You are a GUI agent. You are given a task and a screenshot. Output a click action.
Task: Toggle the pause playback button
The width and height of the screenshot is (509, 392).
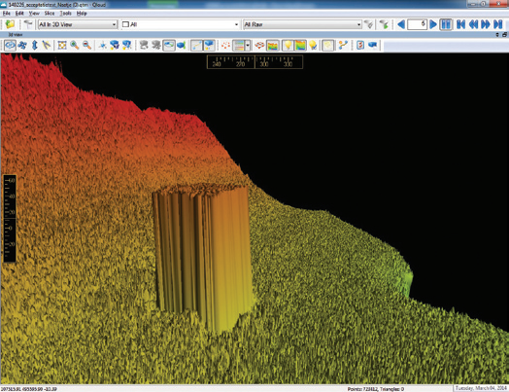tap(446, 24)
